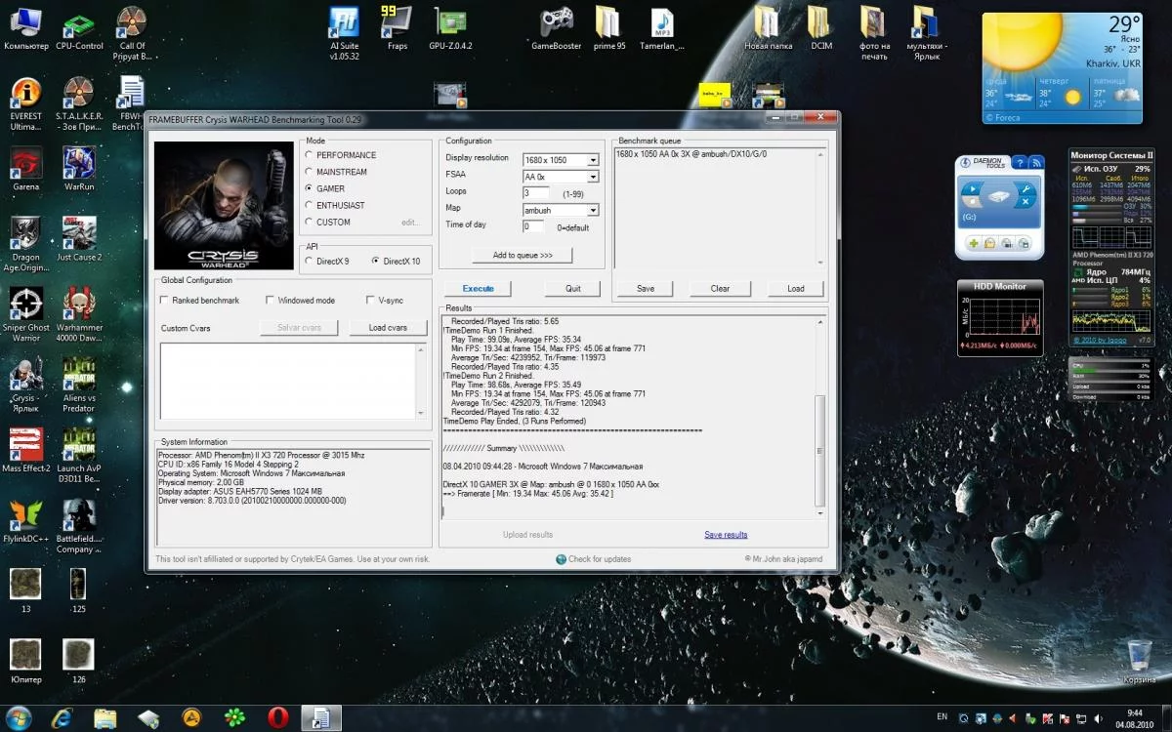Open the AI Suite desktop icon
Screen dimensions: 1172x732
[344, 21]
